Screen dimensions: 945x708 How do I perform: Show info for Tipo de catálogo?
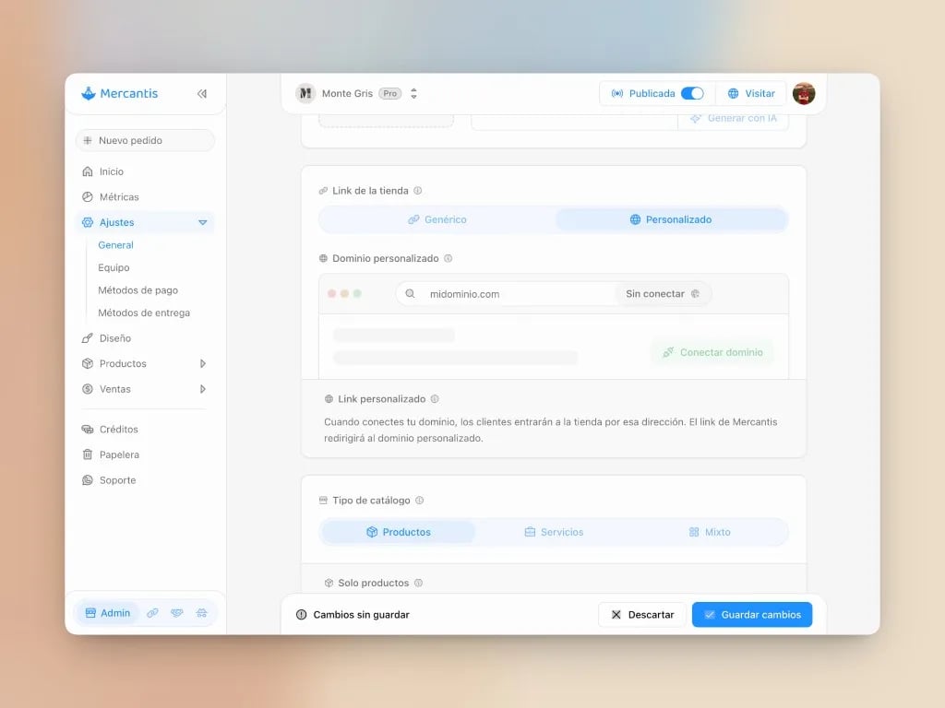pos(420,501)
